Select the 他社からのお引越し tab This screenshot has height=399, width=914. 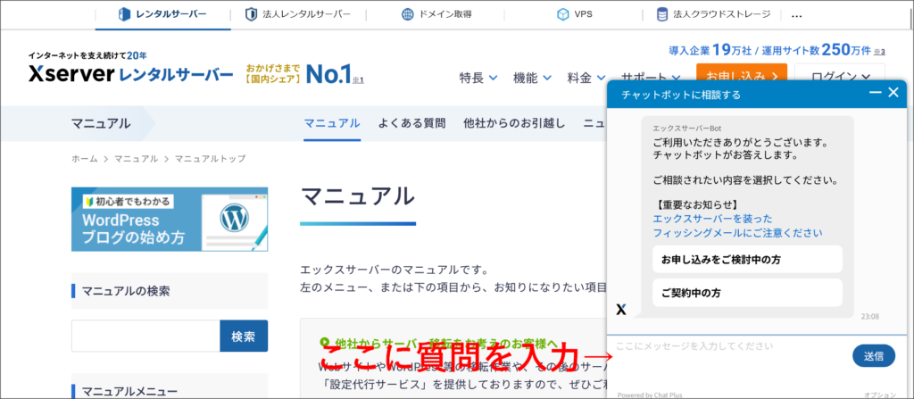(x=514, y=123)
